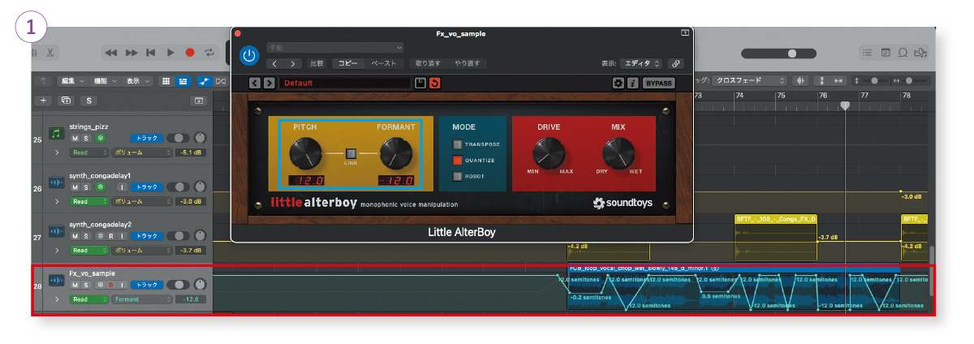974x344 pixels.
Task: Toggle cycle mode in the transport
Action: coord(209,53)
